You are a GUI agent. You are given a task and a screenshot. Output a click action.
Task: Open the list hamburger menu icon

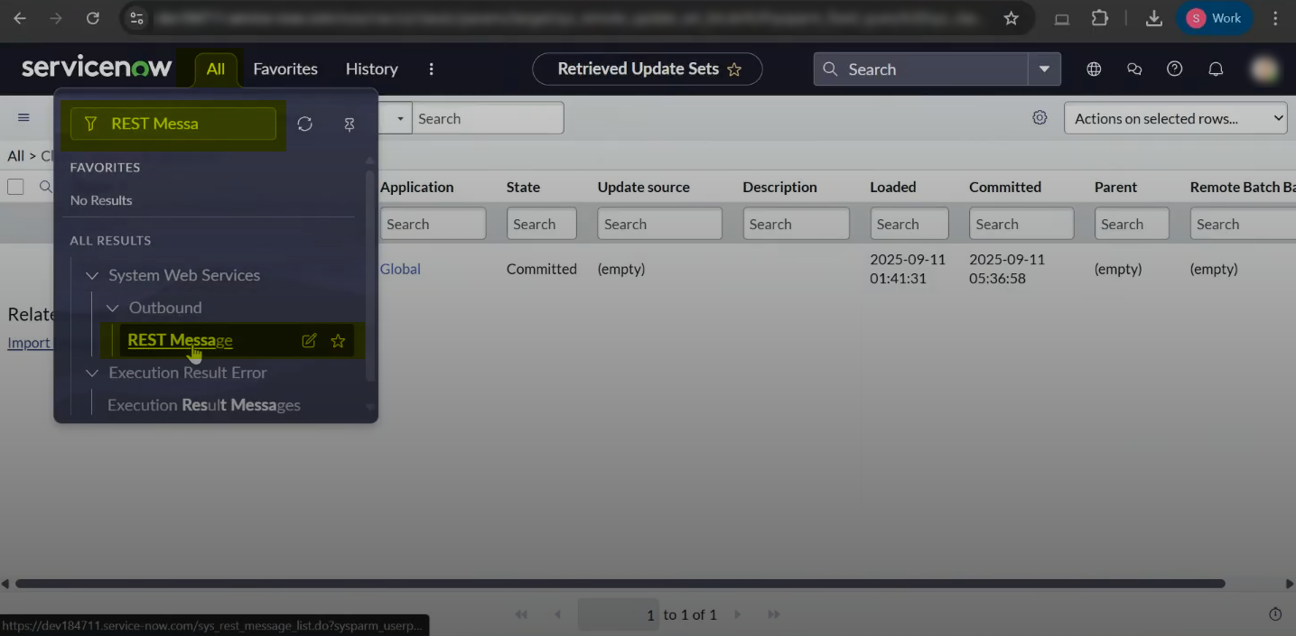click(23, 117)
